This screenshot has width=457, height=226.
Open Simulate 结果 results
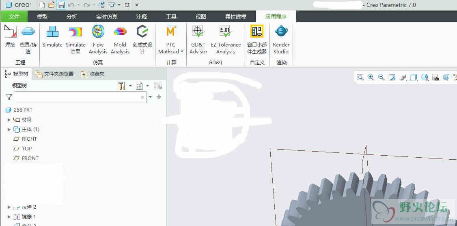tap(75, 40)
